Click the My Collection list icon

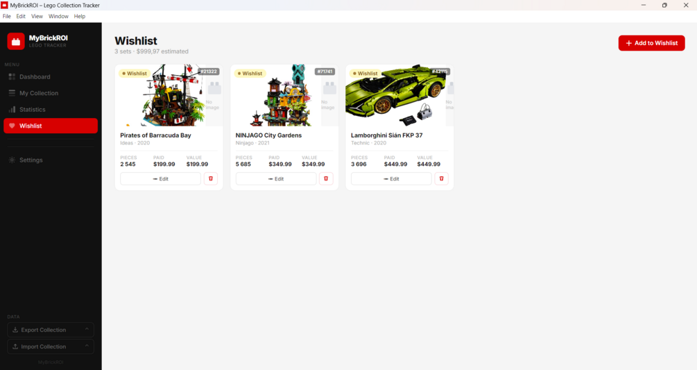click(x=12, y=93)
